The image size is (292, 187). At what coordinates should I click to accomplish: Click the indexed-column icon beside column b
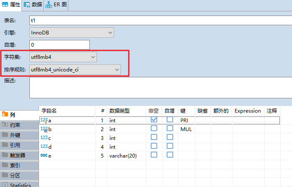coord(44,129)
